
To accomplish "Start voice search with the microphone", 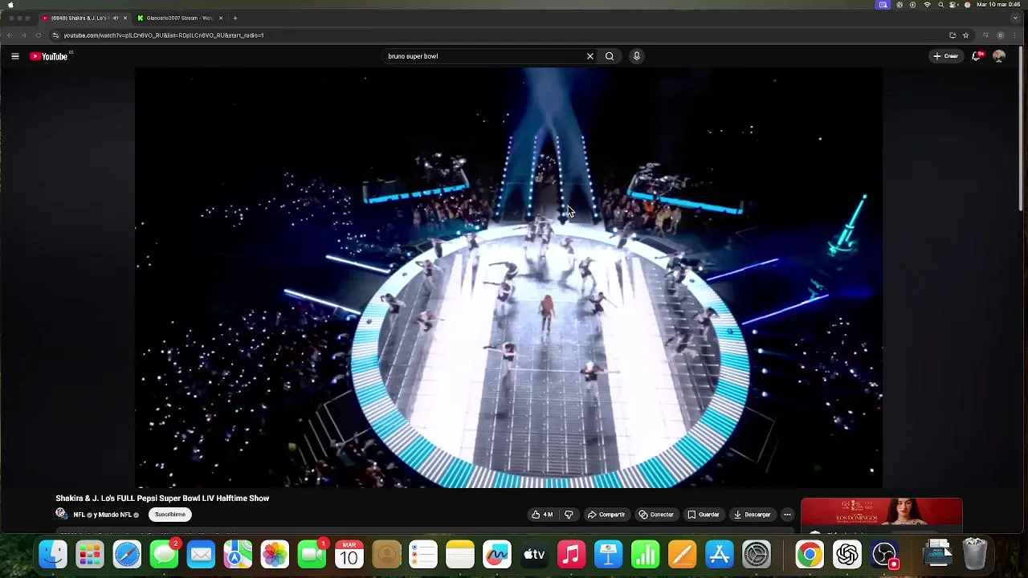I will pos(636,56).
